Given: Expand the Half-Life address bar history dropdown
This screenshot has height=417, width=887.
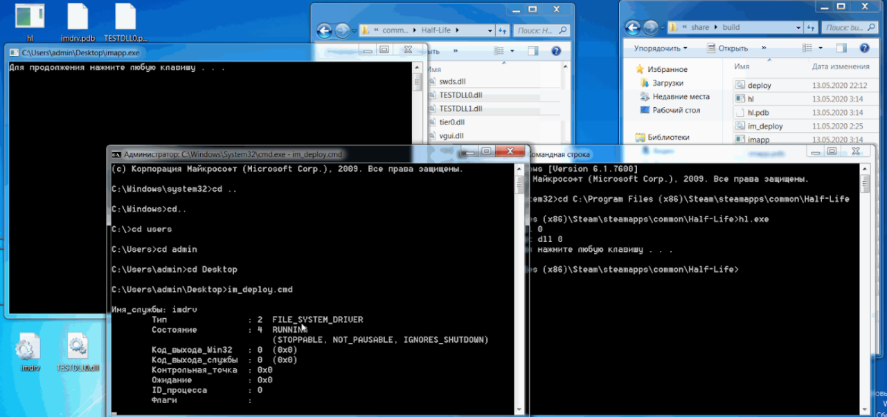Looking at the screenshot, I should tap(490, 30).
